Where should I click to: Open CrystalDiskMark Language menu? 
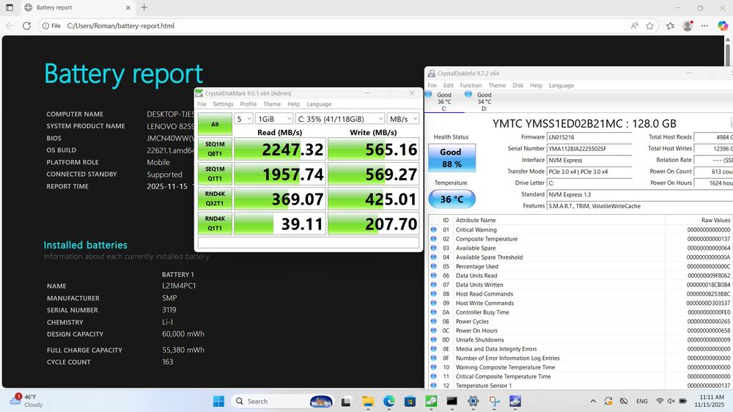coord(319,104)
